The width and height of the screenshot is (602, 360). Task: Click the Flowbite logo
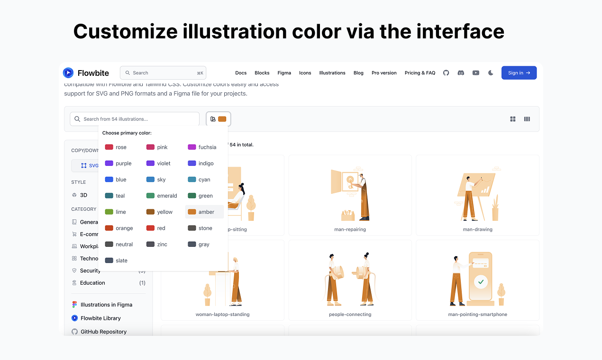(x=86, y=73)
